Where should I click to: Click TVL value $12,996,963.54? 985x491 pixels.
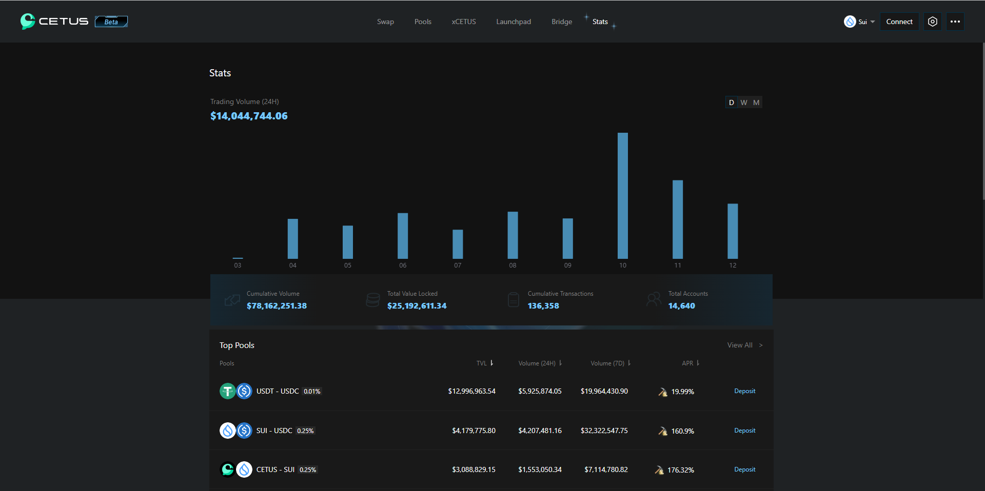[471, 391]
